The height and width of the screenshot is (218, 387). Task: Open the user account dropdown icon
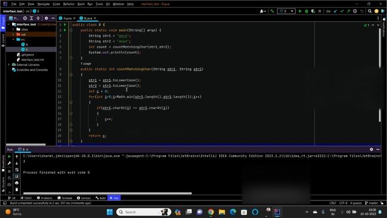[262, 11]
